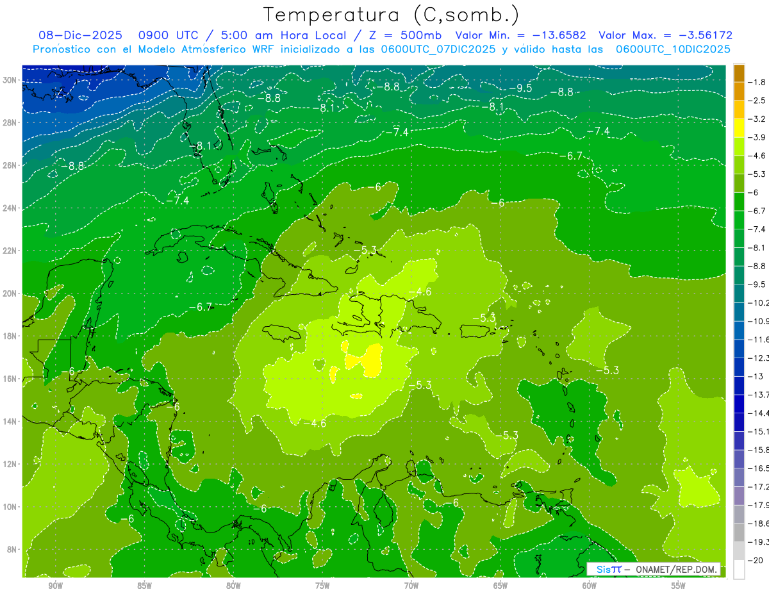Image resolution: width=769 pixels, height=594 pixels.
Task: Click the 55W longitude axis label
Action: tap(679, 586)
